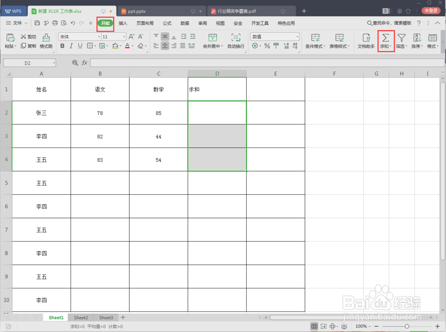The image size is (446, 332).
Task: Click the currency format icon
Action: tap(255, 46)
